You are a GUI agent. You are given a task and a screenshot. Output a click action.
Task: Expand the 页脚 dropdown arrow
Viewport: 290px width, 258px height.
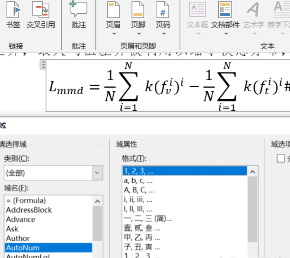139,34
